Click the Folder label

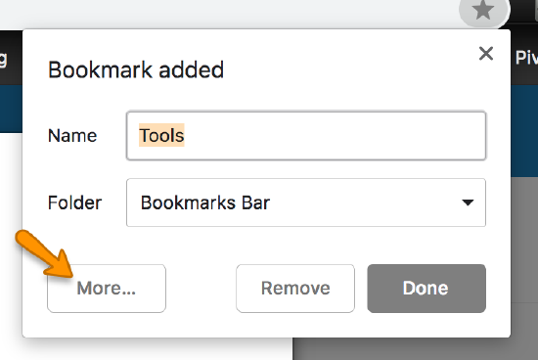tap(74, 202)
